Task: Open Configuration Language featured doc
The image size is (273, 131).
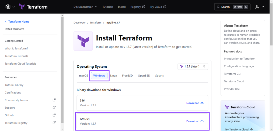Action: coord(239,66)
